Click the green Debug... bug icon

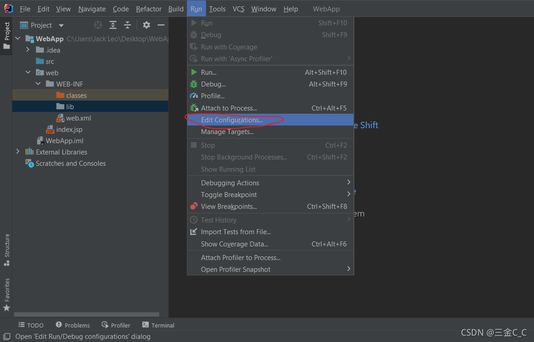194,84
